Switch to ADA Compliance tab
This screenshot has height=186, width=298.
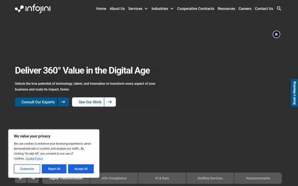(114, 178)
